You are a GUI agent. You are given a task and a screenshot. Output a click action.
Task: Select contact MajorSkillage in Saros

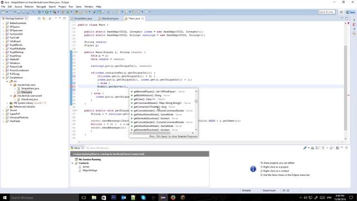click(x=90, y=170)
